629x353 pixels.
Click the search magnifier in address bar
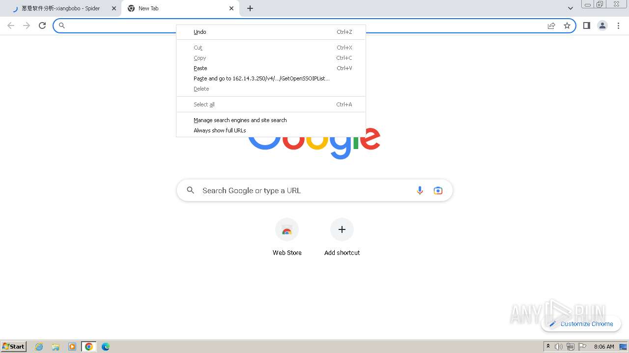point(62,25)
